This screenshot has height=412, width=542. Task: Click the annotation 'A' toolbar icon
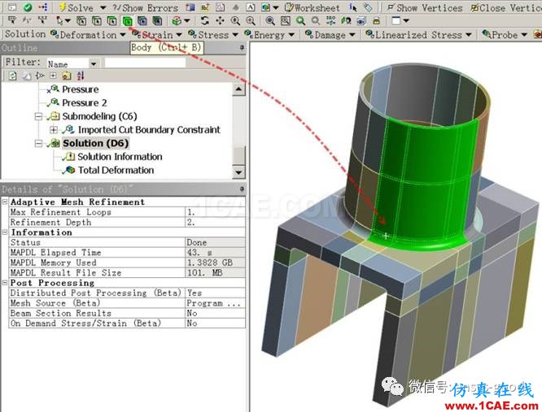pyautogui.click(x=251, y=7)
